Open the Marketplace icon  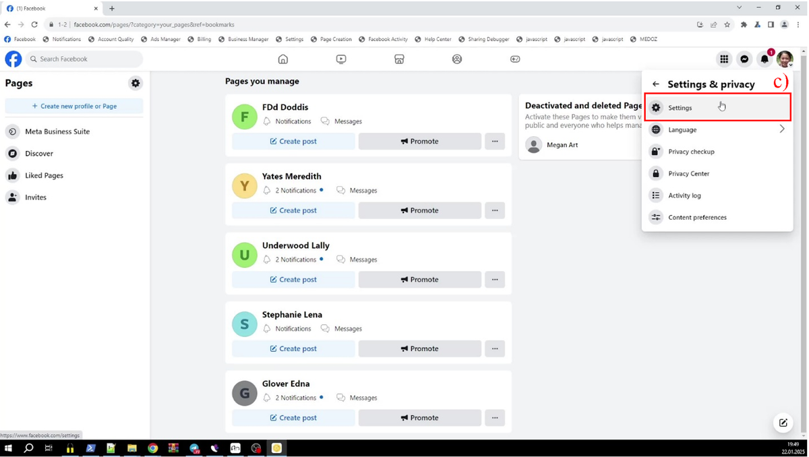(x=399, y=59)
